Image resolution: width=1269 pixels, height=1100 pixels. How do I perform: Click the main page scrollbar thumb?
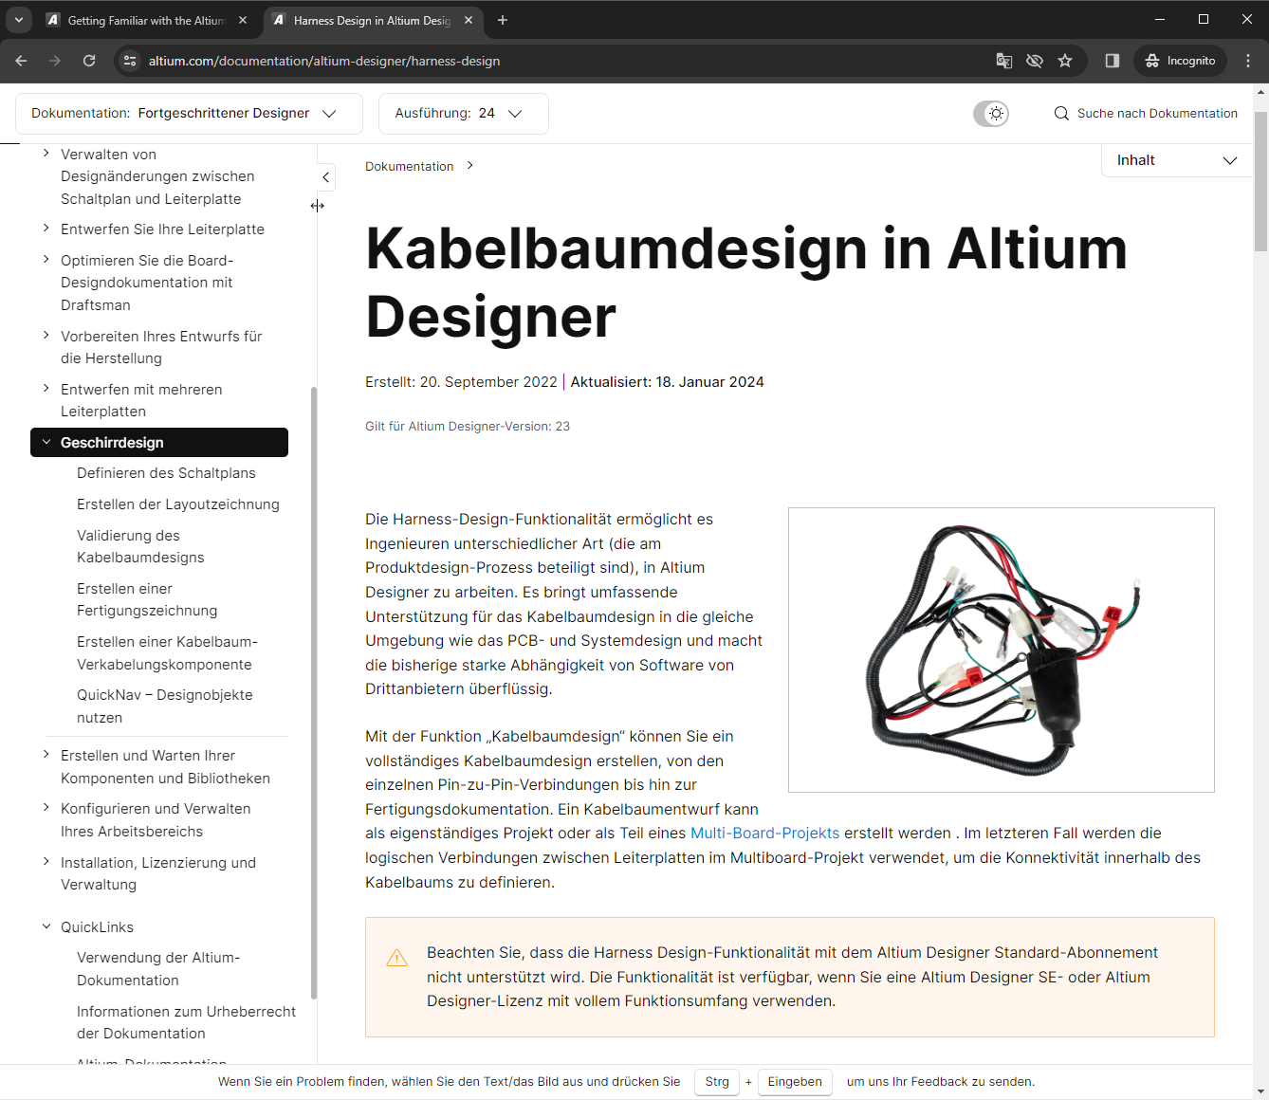1260,180
